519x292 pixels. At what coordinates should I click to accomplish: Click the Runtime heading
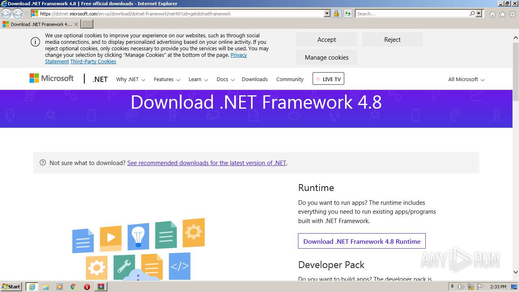(316, 188)
